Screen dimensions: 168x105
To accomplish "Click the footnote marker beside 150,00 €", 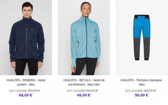I will [40, 88].
